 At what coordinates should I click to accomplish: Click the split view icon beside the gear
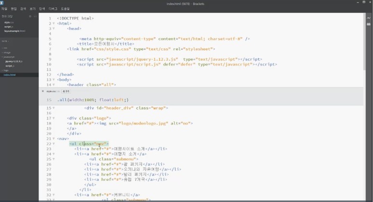click(x=35, y=16)
